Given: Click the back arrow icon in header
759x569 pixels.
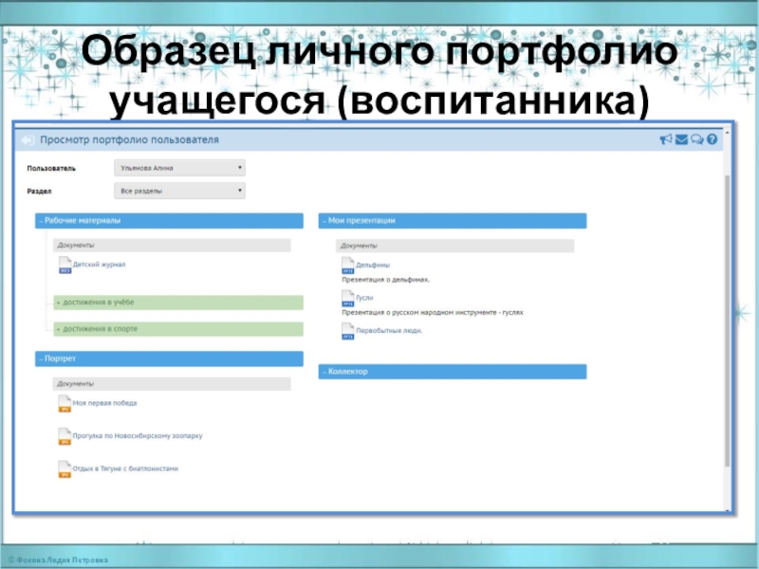Looking at the screenshot, I should [x=27, y=139].
